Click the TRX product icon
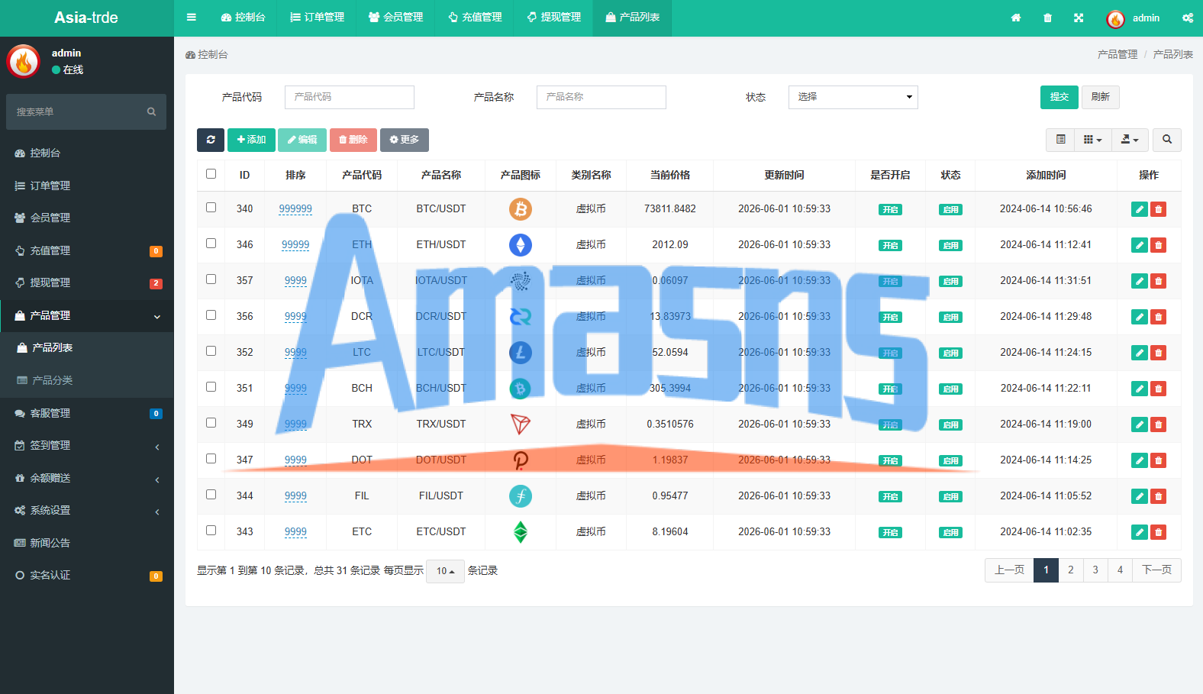 521,424
